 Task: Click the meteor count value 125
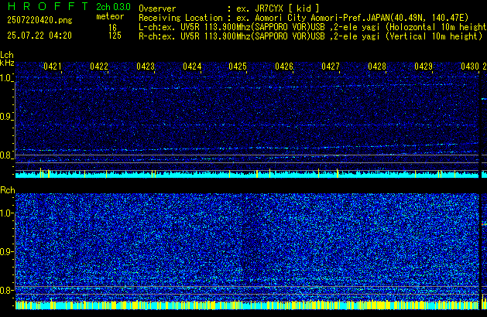pyautogui.click(x=115, y=36)
